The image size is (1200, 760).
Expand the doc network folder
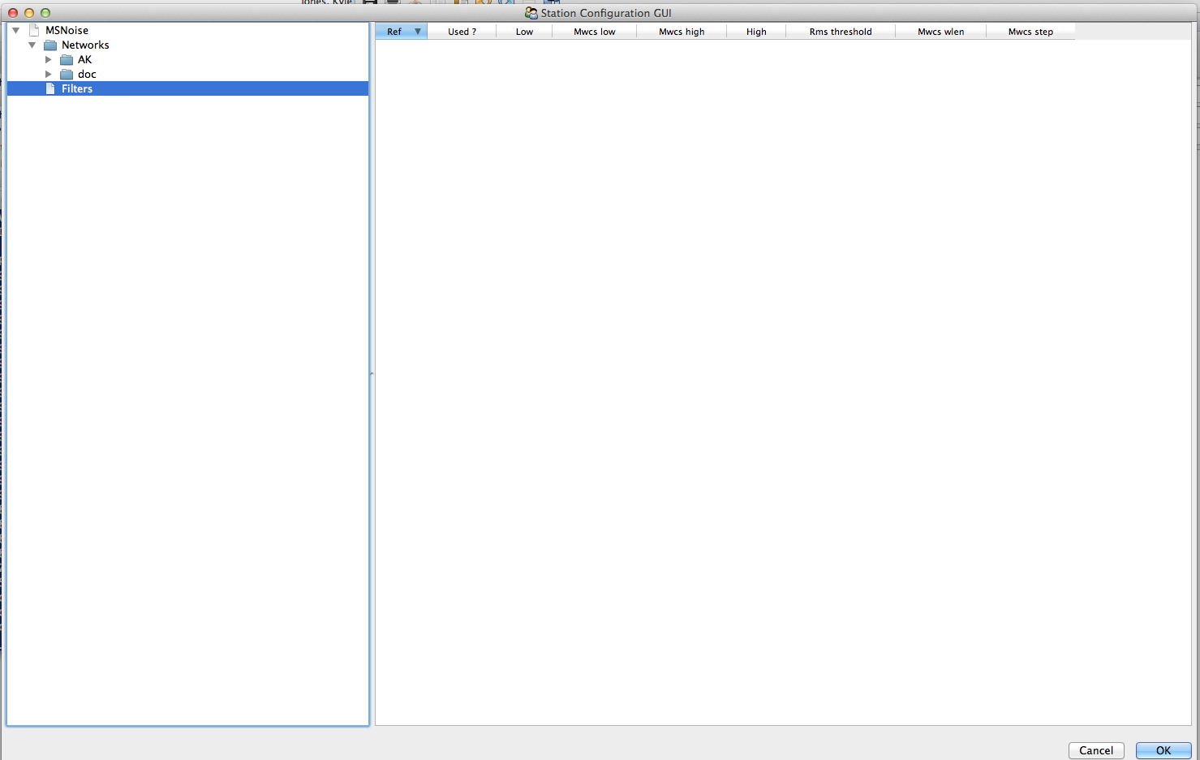(x=49, y=74)
